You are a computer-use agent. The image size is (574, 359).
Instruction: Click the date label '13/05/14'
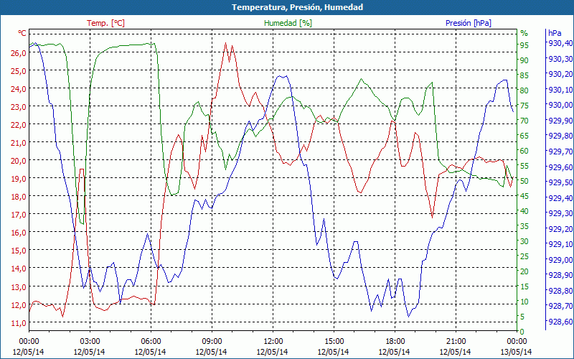click(516, 352)
